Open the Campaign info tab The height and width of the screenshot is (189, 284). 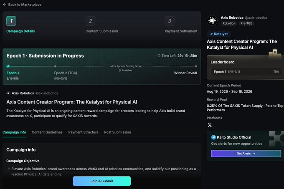14,132
